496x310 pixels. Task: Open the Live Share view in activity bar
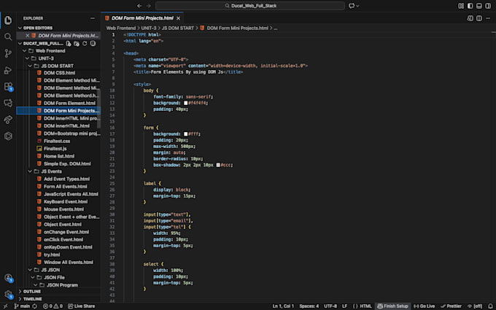pyautogui.click(x=8, y=119)
